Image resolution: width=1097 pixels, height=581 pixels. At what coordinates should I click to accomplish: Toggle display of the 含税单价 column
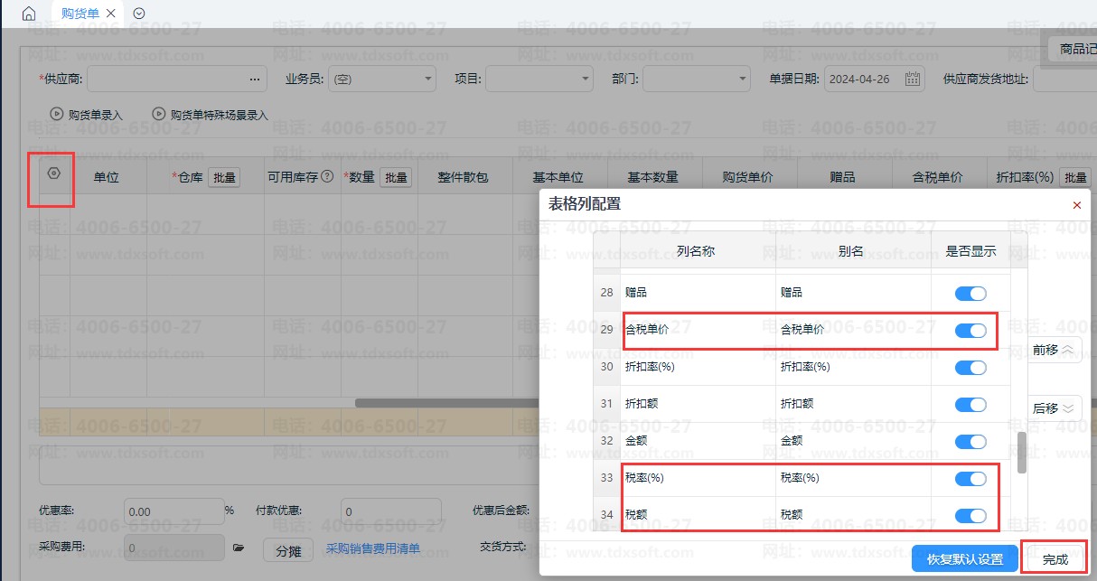pos(970,331)
